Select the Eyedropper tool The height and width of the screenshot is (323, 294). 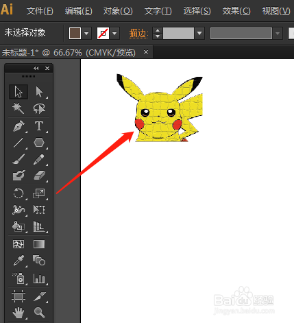pos(19,261)
